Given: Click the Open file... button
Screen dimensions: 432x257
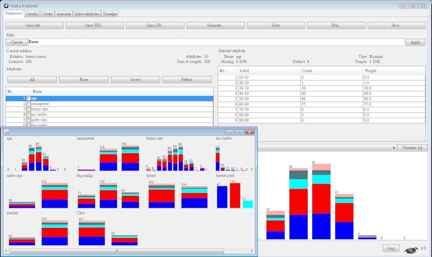Looking at the screenshot, I should [34, 25].
